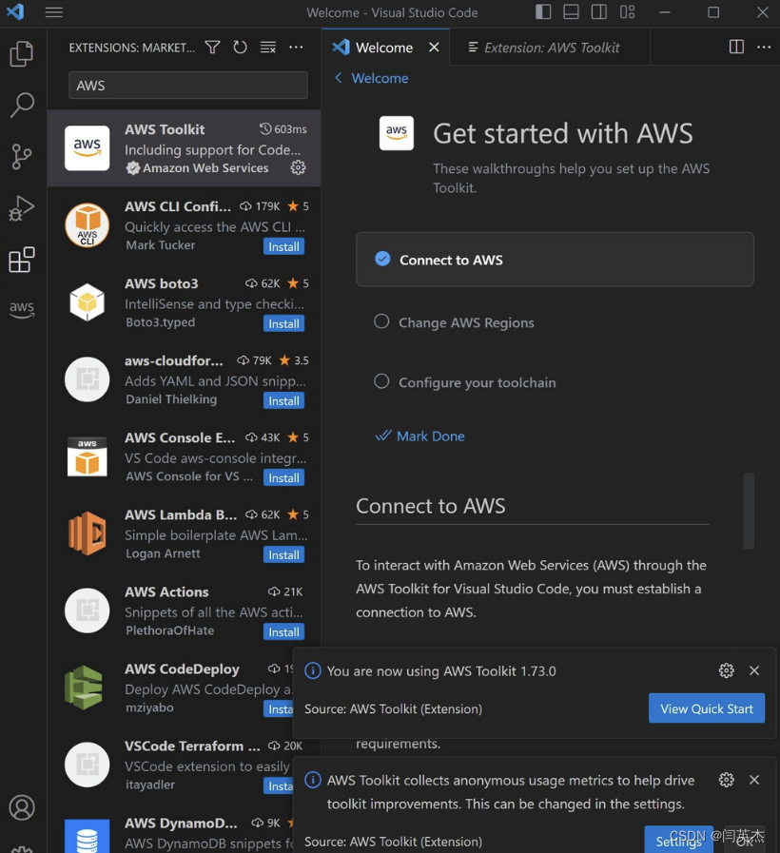Open Extensions views and more actions menu
Viewport: 780px width, 853px height.
(296, 48)
